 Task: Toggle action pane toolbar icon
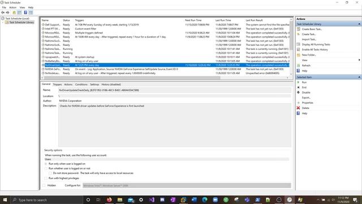[x=31, y=12]
